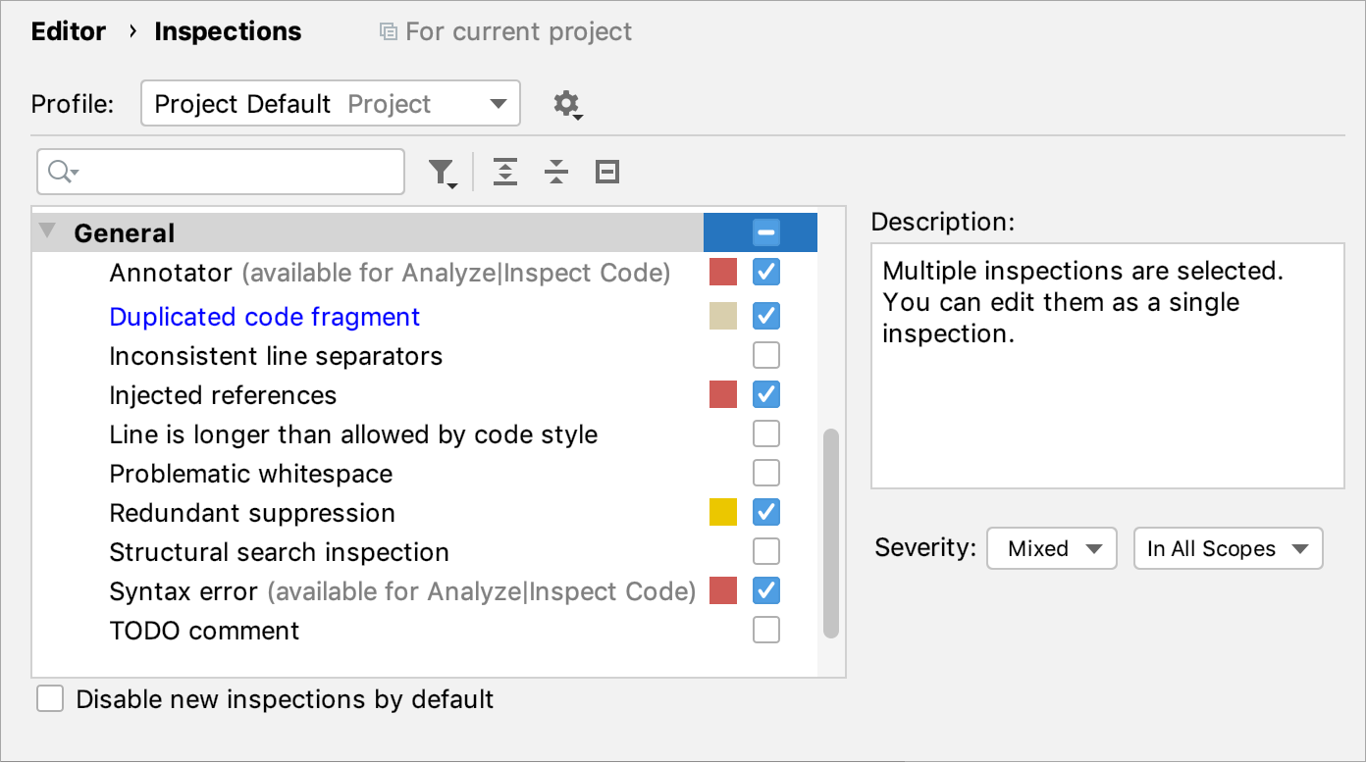Collapse all inspection groups using the toolbar icon
Viewport: 1366px width, 764px height.
(x=555, y=171)
